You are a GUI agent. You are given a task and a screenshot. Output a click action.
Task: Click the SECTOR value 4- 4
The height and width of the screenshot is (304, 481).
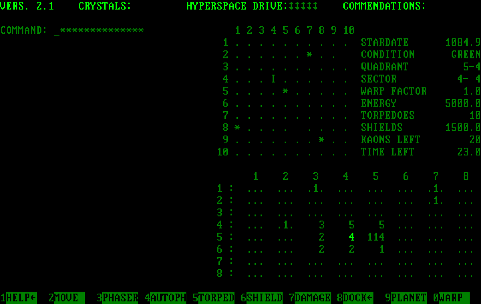point(469,79)
